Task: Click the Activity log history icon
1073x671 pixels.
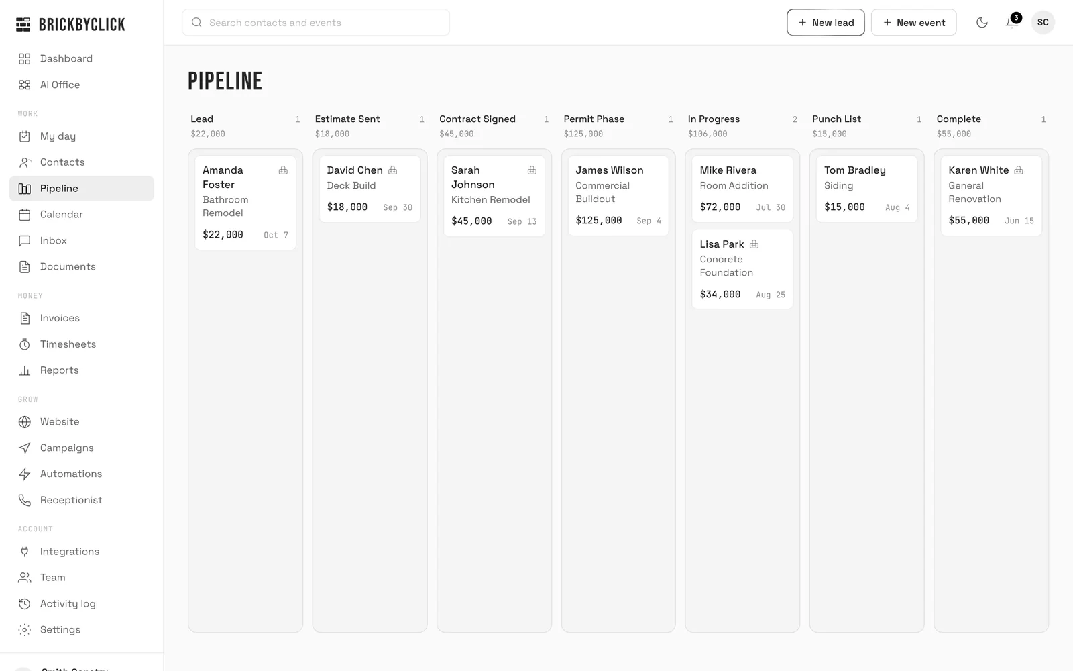Action: (x=25, y=604)
